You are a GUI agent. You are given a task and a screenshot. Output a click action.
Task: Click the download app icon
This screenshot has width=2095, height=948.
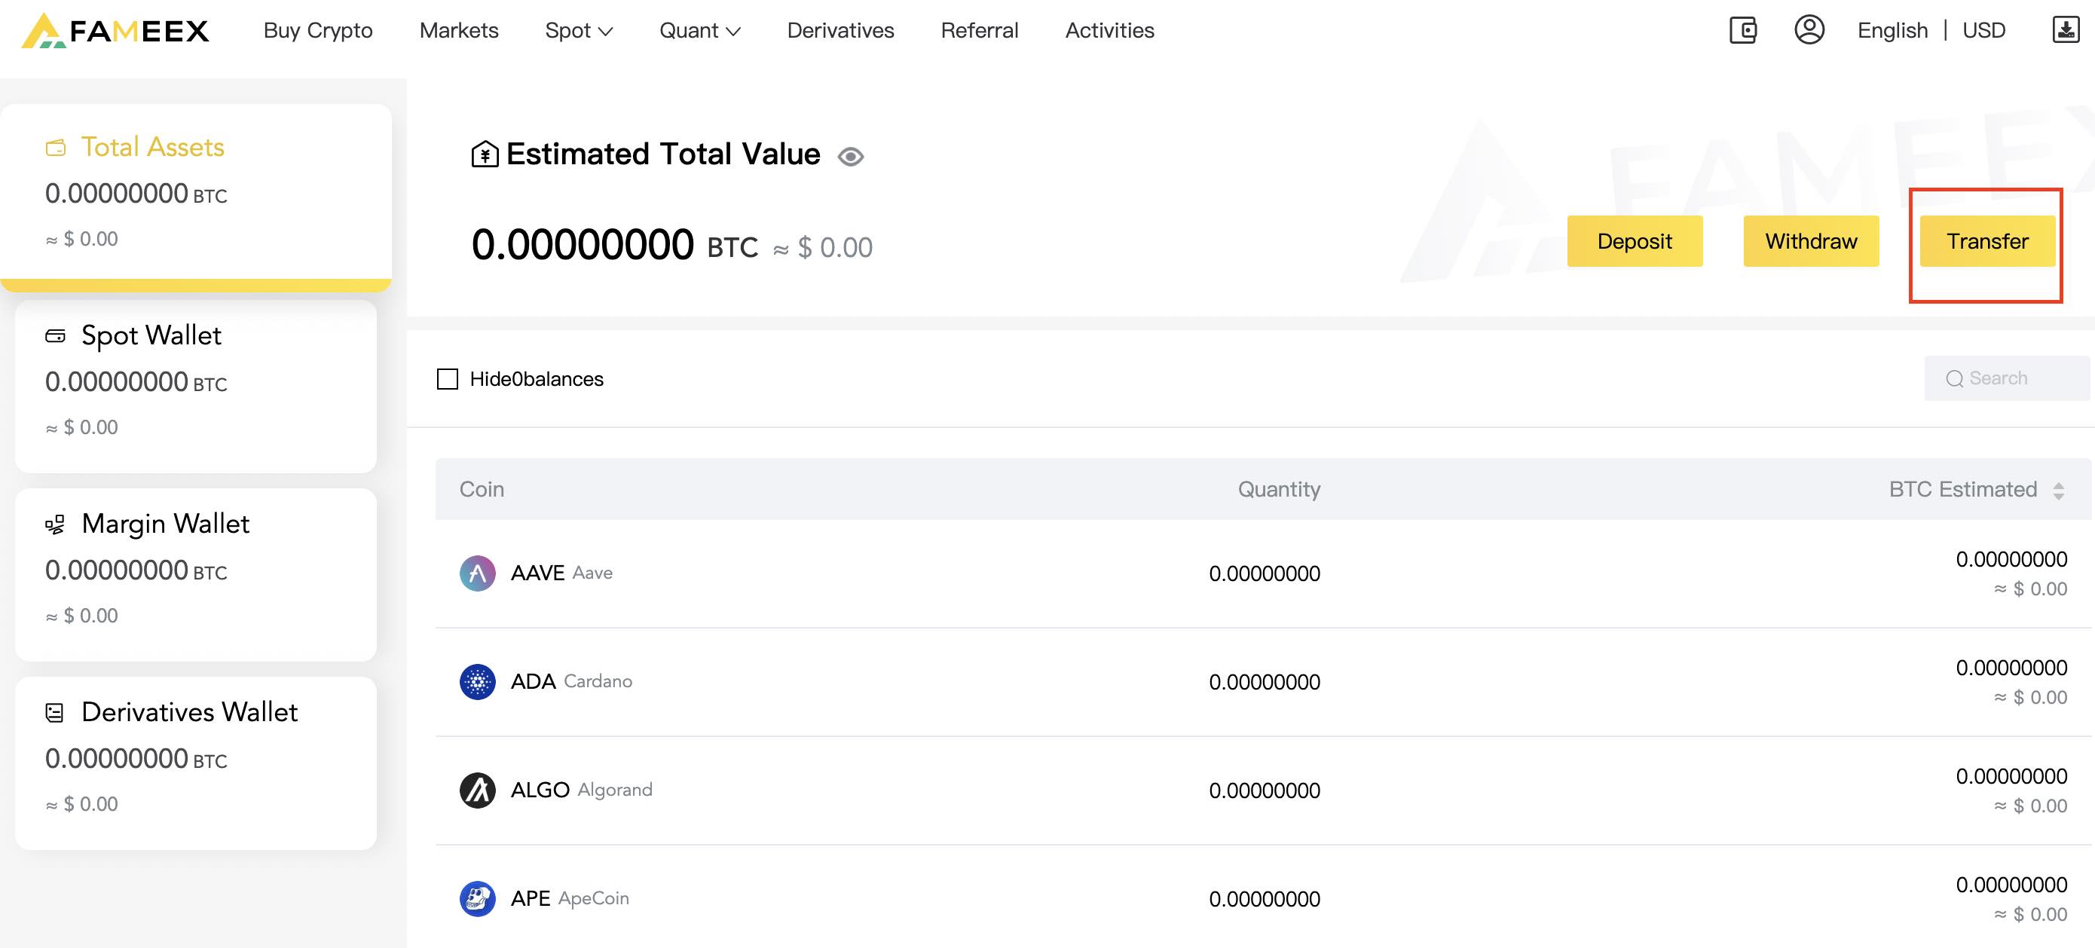tap(2066, 30)
